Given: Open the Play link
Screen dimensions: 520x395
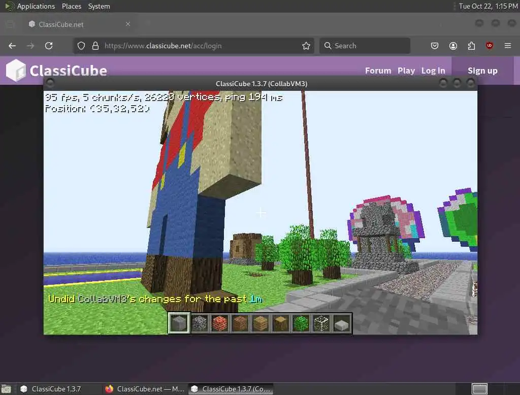Looking at the screenshot, I should pyautogui.click(x=406, y=71).
